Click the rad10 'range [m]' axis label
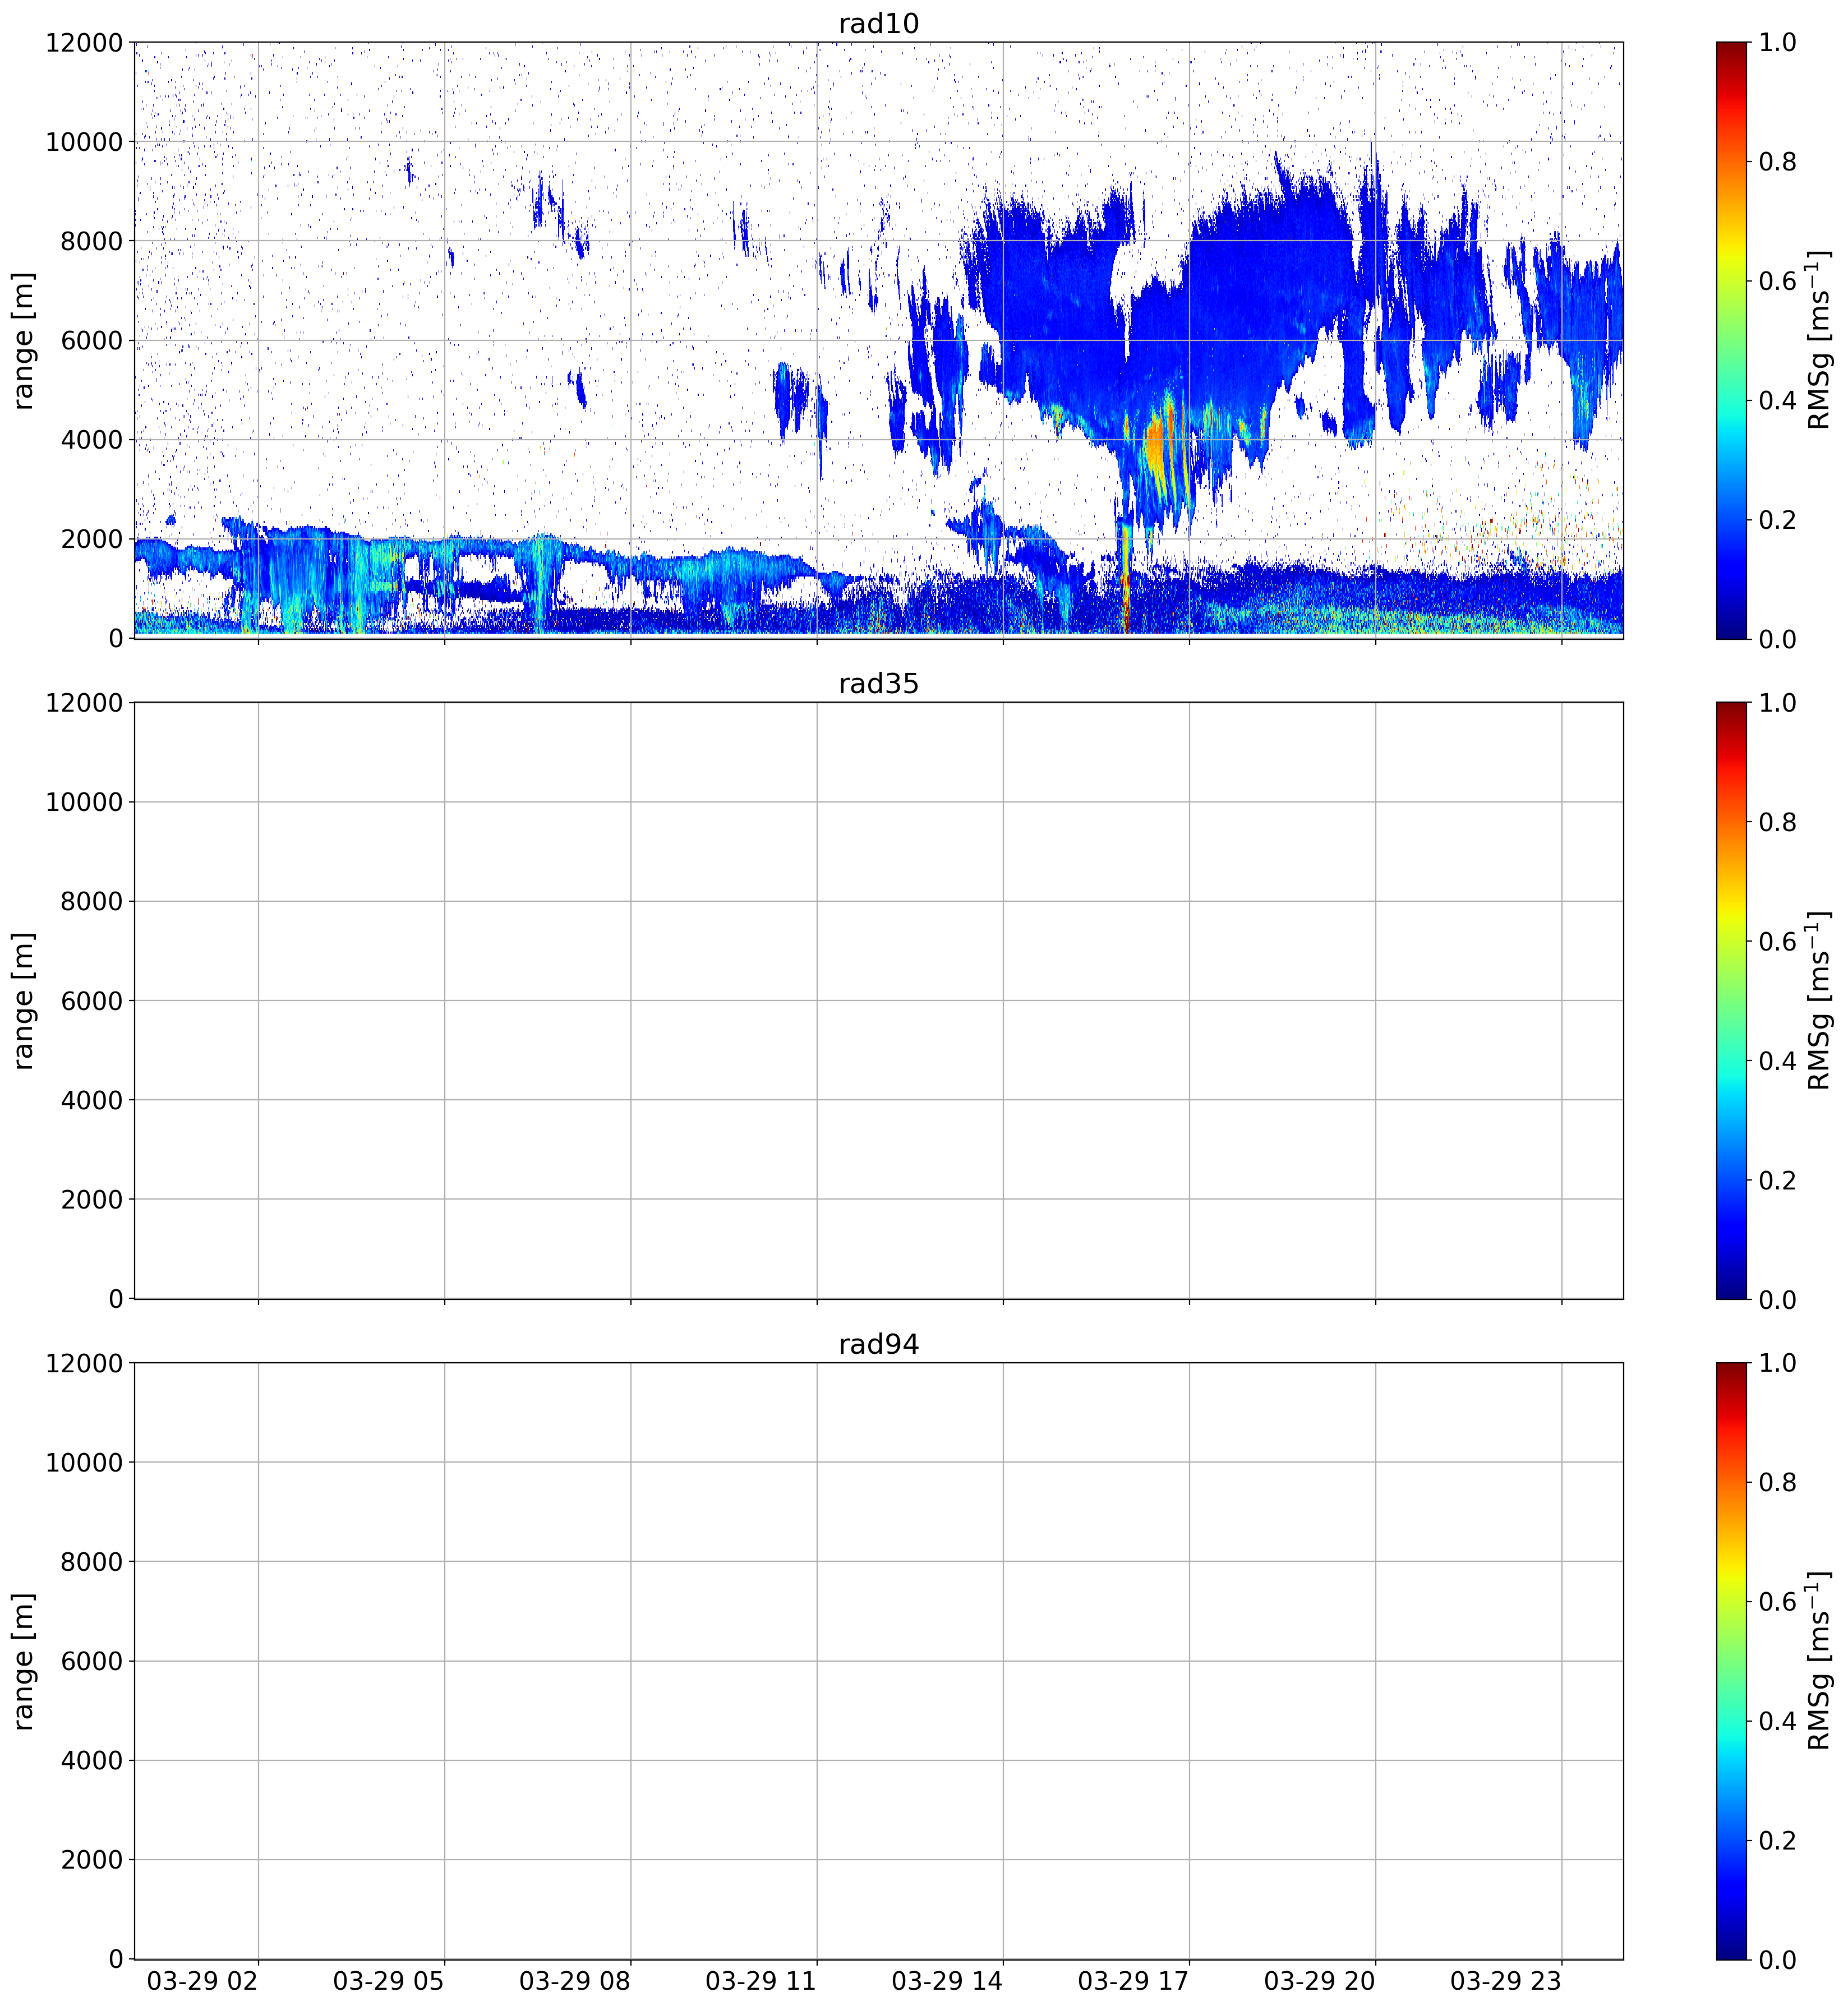 (x=24, y=340)
